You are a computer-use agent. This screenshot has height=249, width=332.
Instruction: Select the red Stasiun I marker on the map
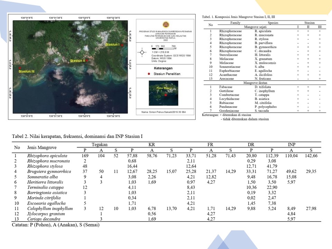(x=122, y=45)
